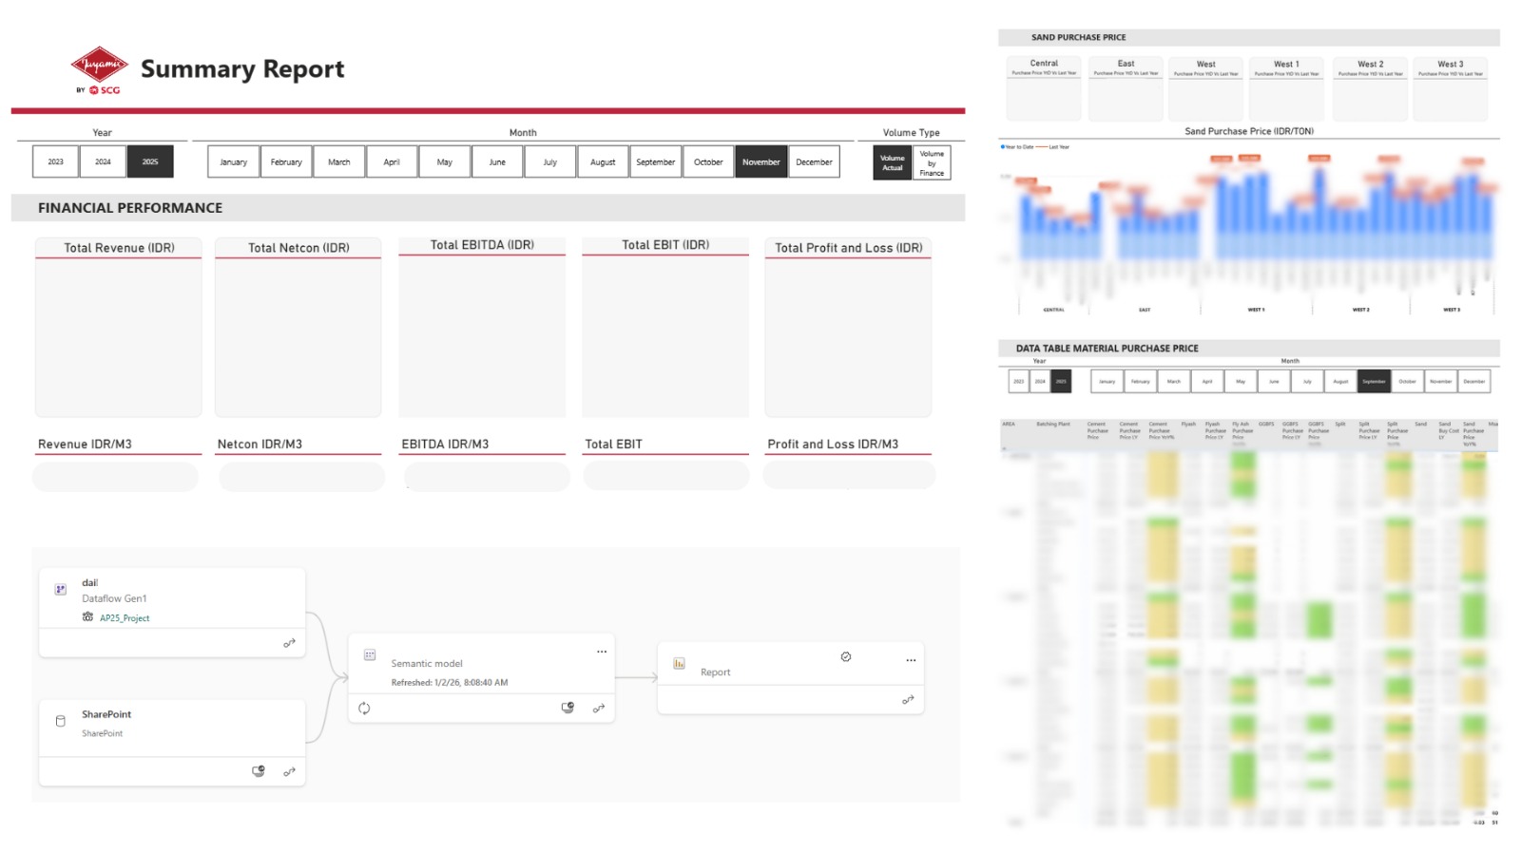1521x852 pixels.
Task: Select December in data table month slicer
Action: pyautogui.click(x=1474, y=381)
